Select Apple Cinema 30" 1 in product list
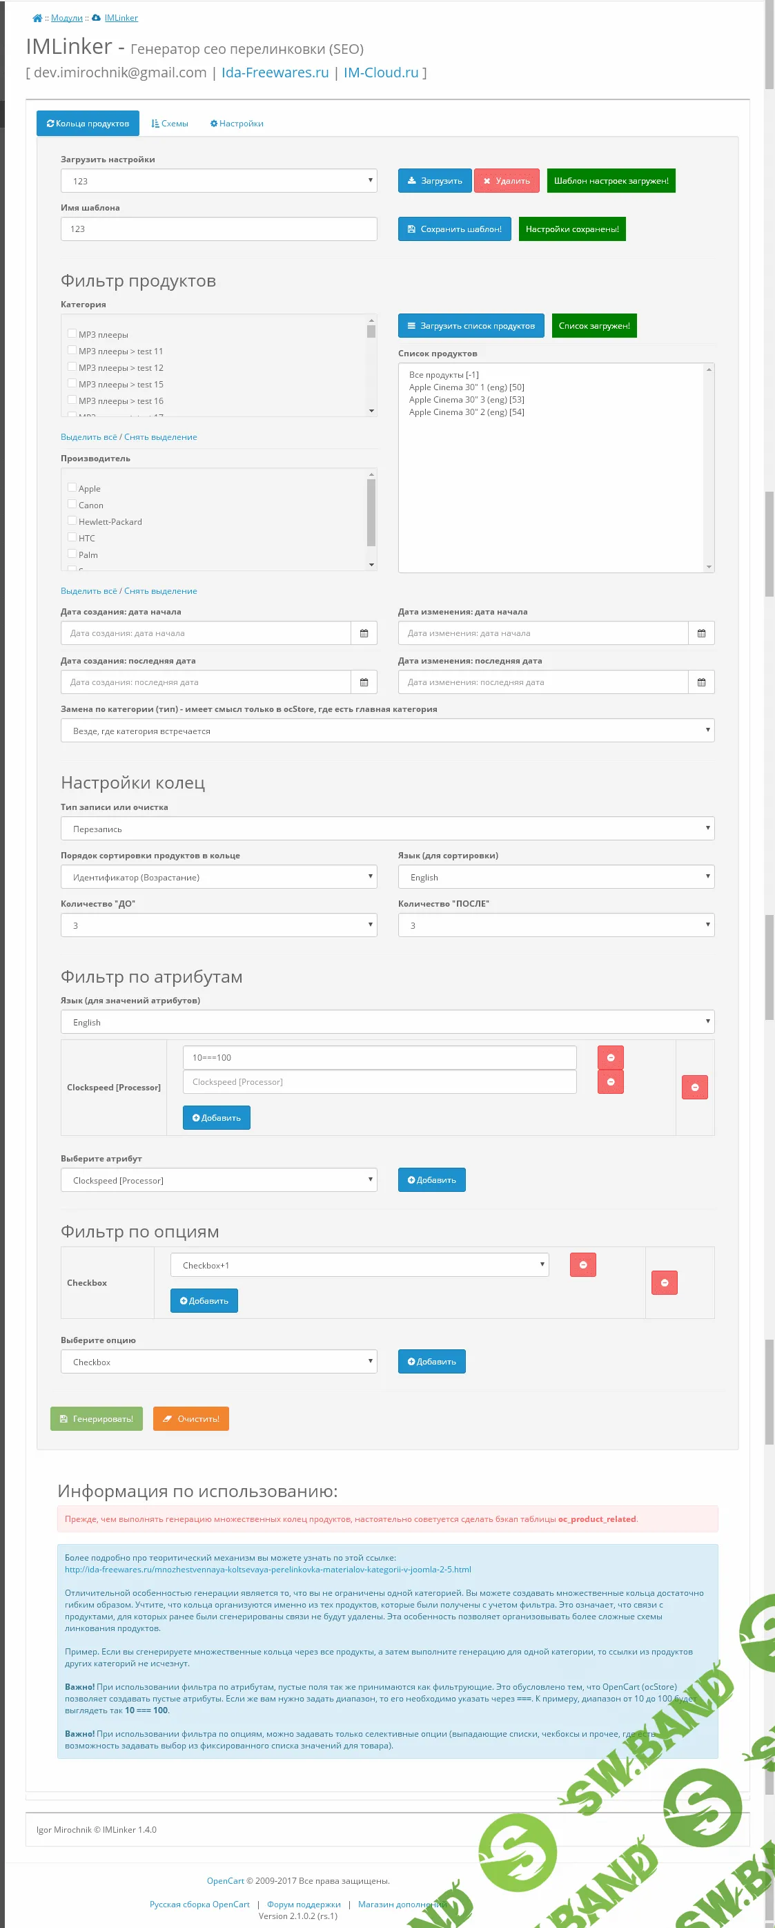 click(x=467, y=387)
